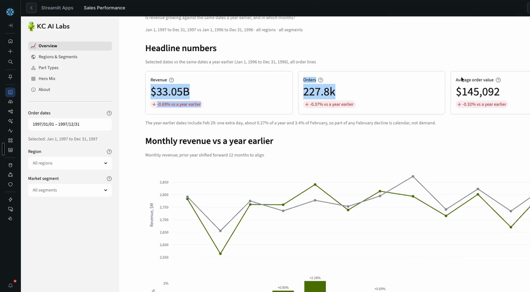Click the -0.32% vs a year earlier badge
This screenshot has height=292, width=530.
point(482,105)
